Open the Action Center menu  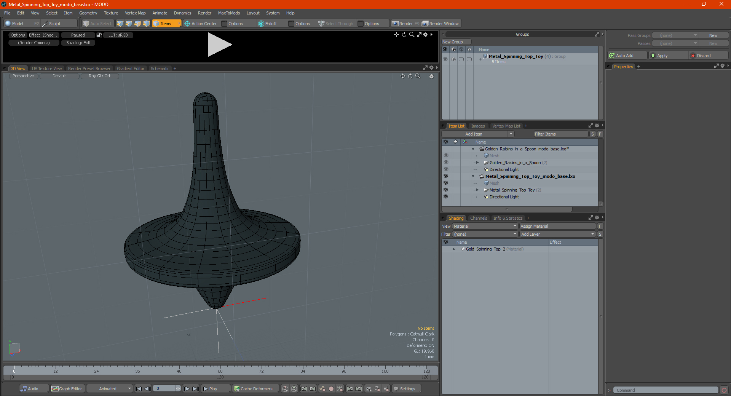pos(201,24)
